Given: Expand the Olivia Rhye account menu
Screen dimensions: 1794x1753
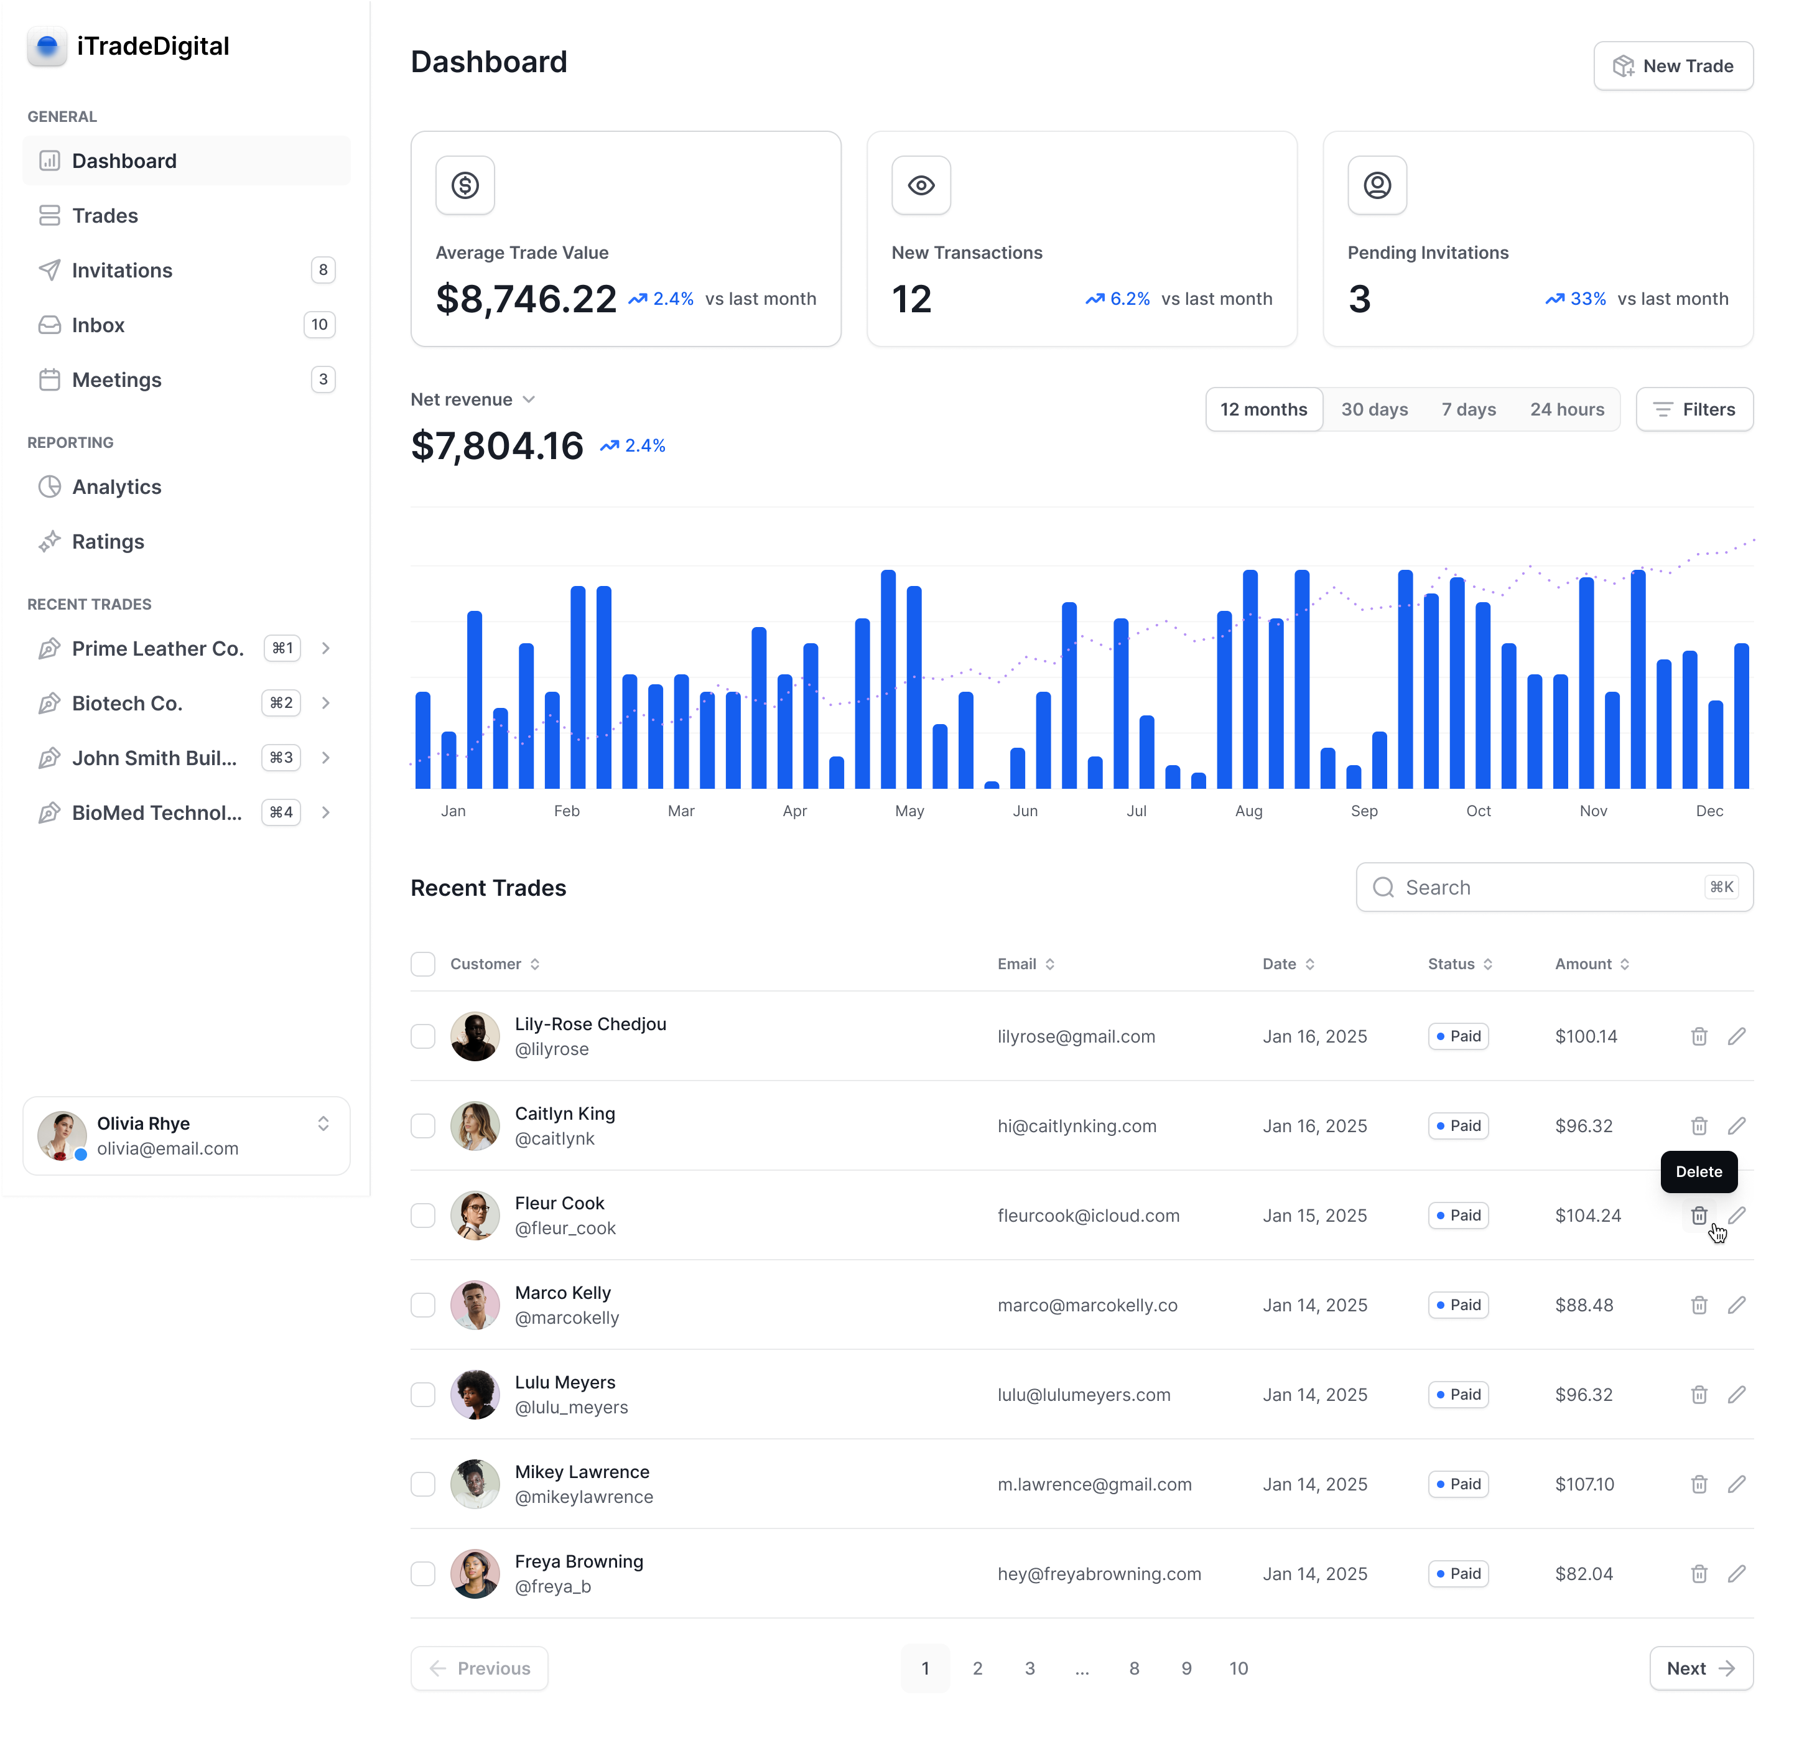Looking at the screenshot, I should [323, 1123].
